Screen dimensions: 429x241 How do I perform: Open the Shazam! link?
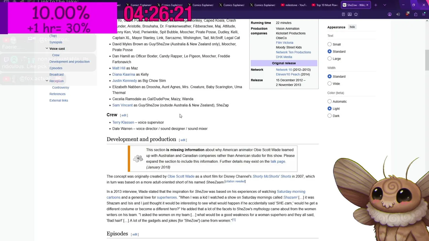tap(290, 197)
